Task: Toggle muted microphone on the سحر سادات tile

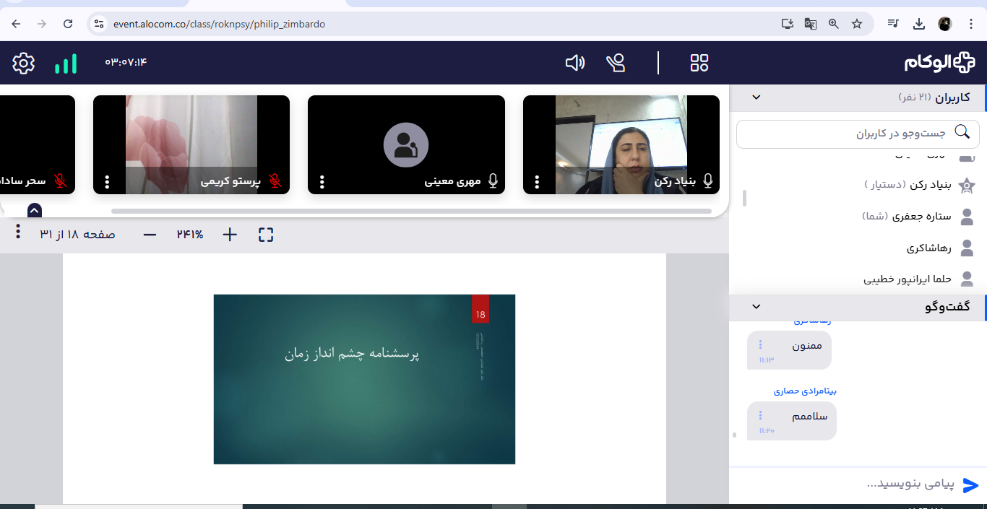Action: [61, 180]
